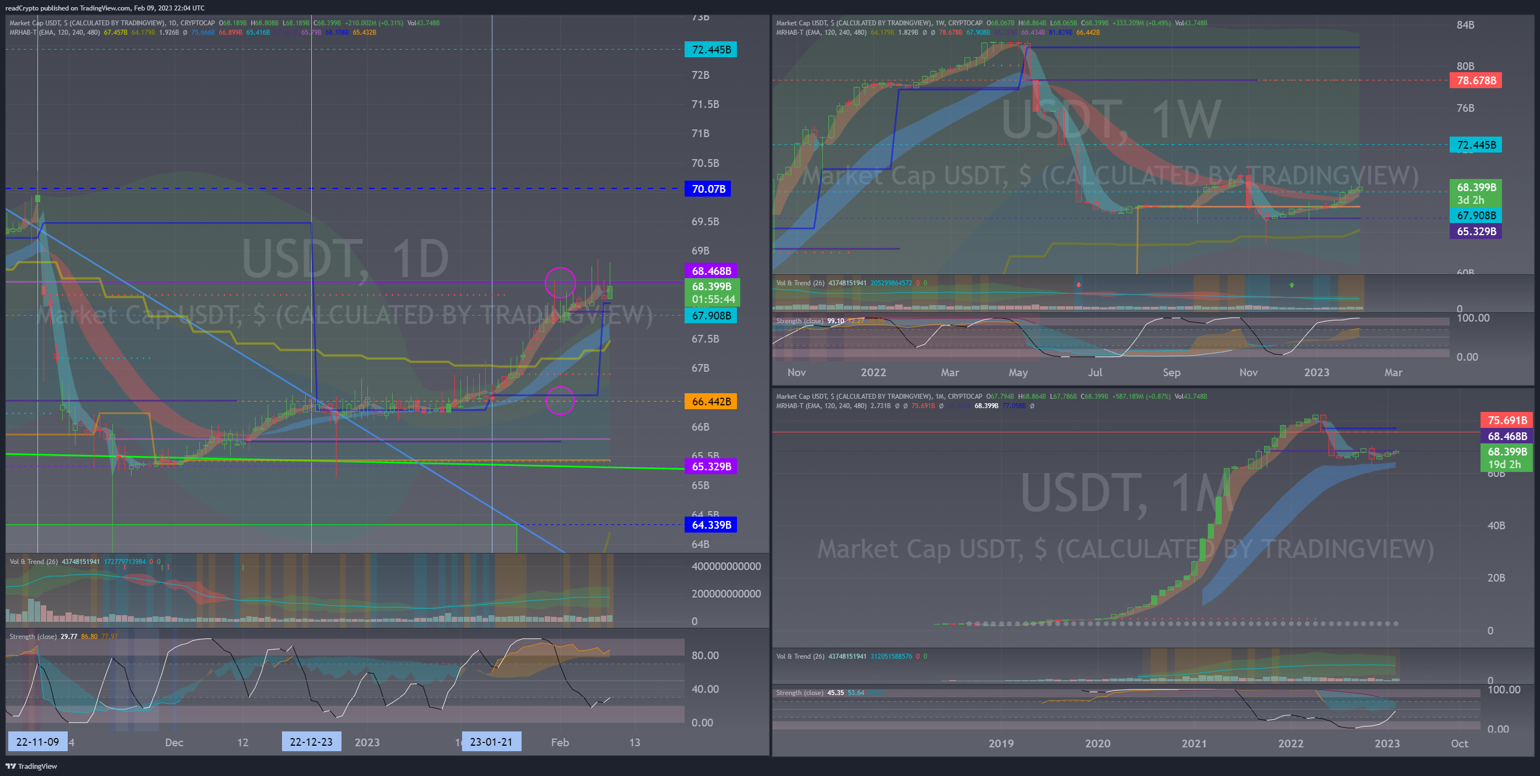Click the Dec label on the 1D time axis
The width and height of the screenshot is (1540, 776).
(174, 742)
